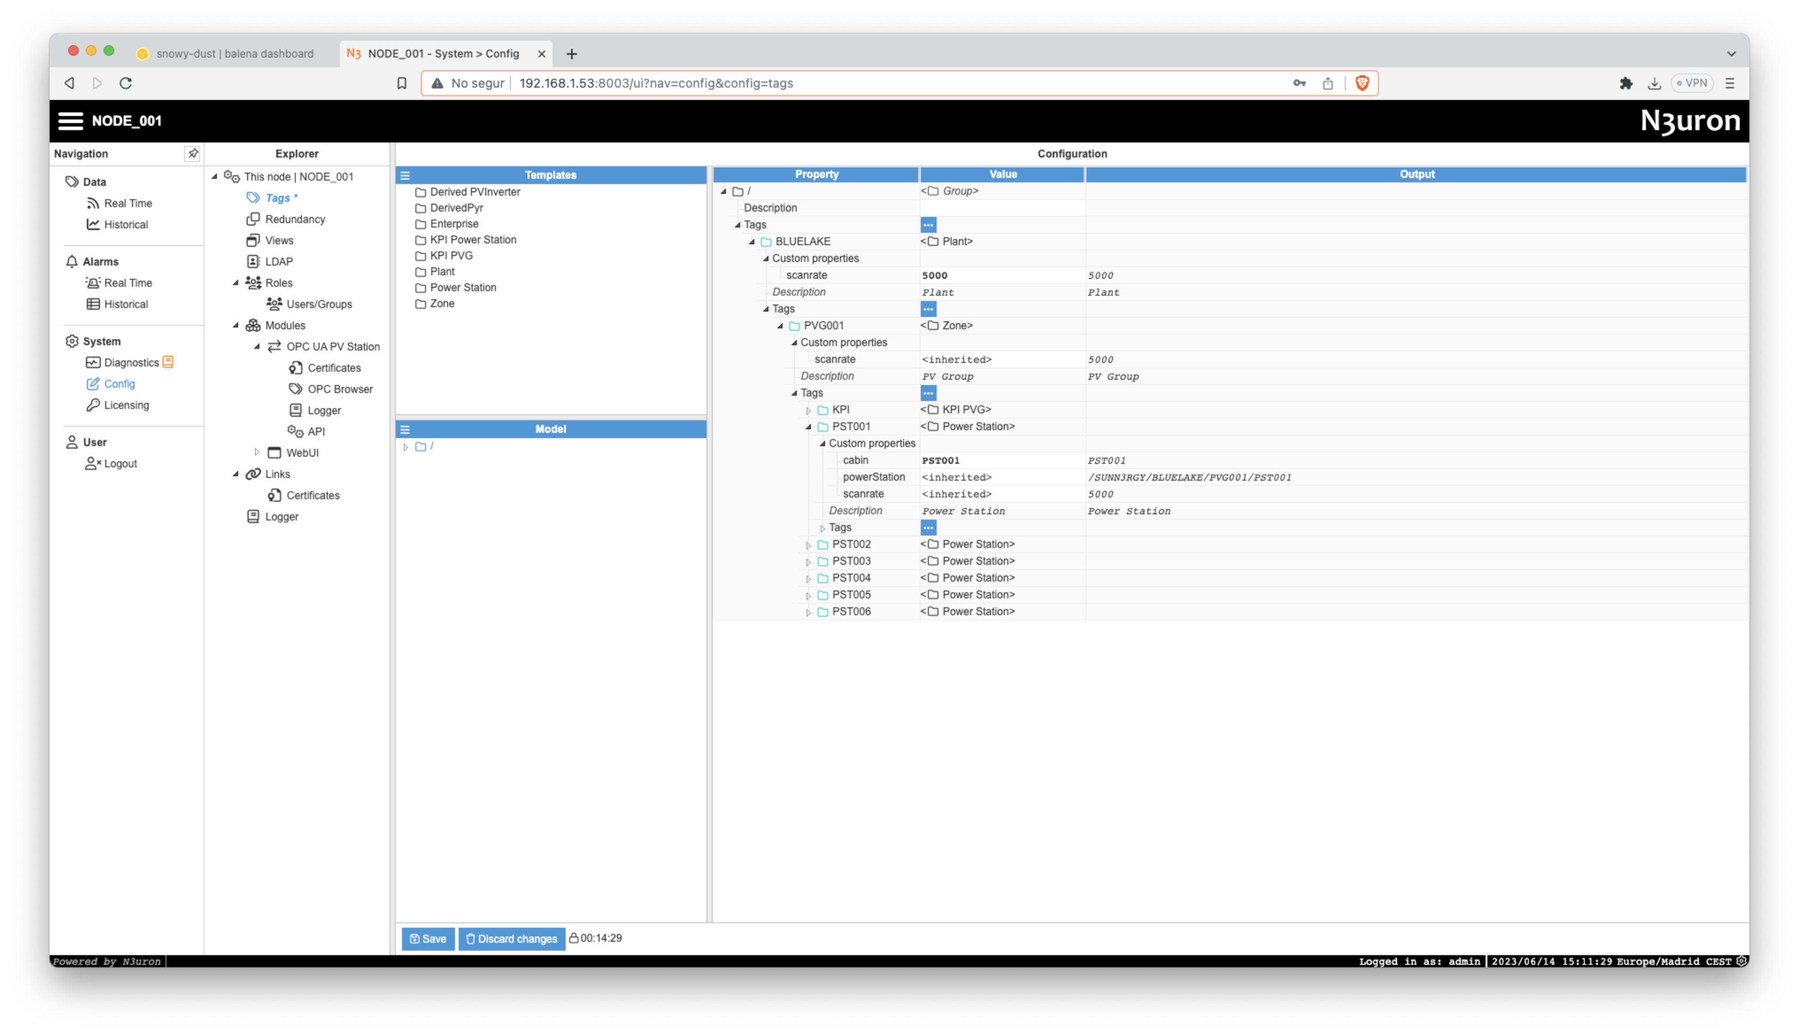Open the Licensing page
This screenshot has height=1033, width=1799.
(126, 405)
